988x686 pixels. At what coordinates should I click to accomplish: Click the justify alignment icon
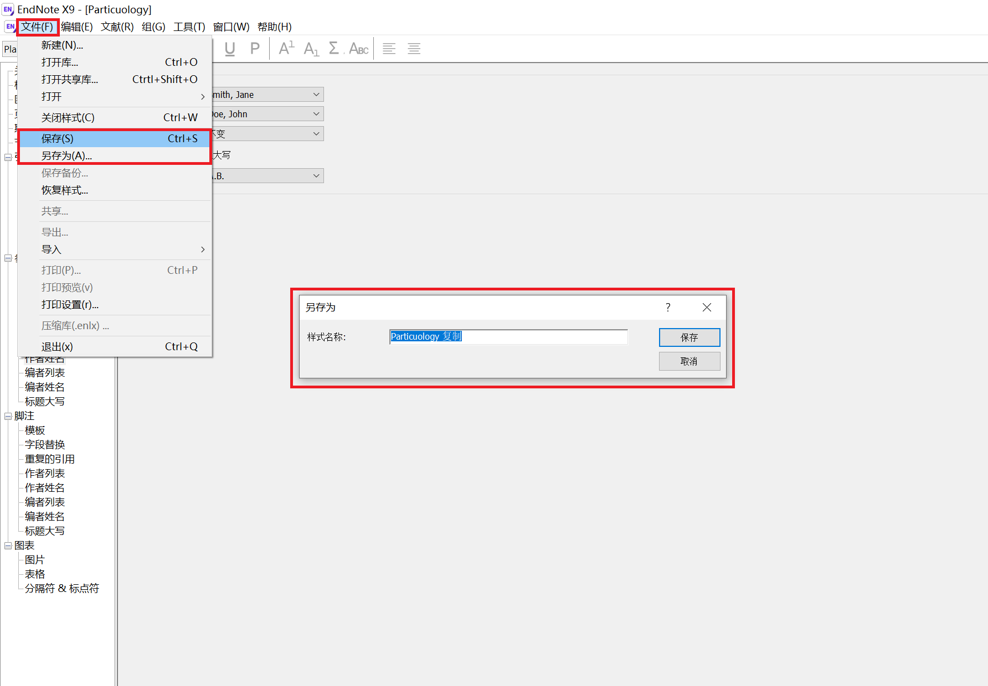click(414, 49)
